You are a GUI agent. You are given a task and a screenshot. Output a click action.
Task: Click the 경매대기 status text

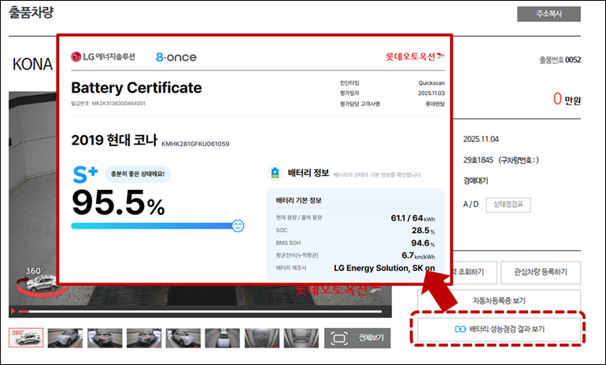coord(476,181)
